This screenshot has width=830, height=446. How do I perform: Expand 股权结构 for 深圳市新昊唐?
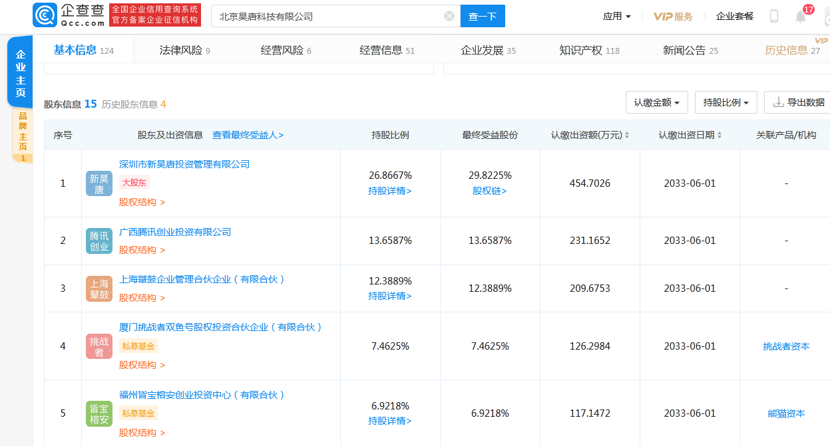point(142,202)
